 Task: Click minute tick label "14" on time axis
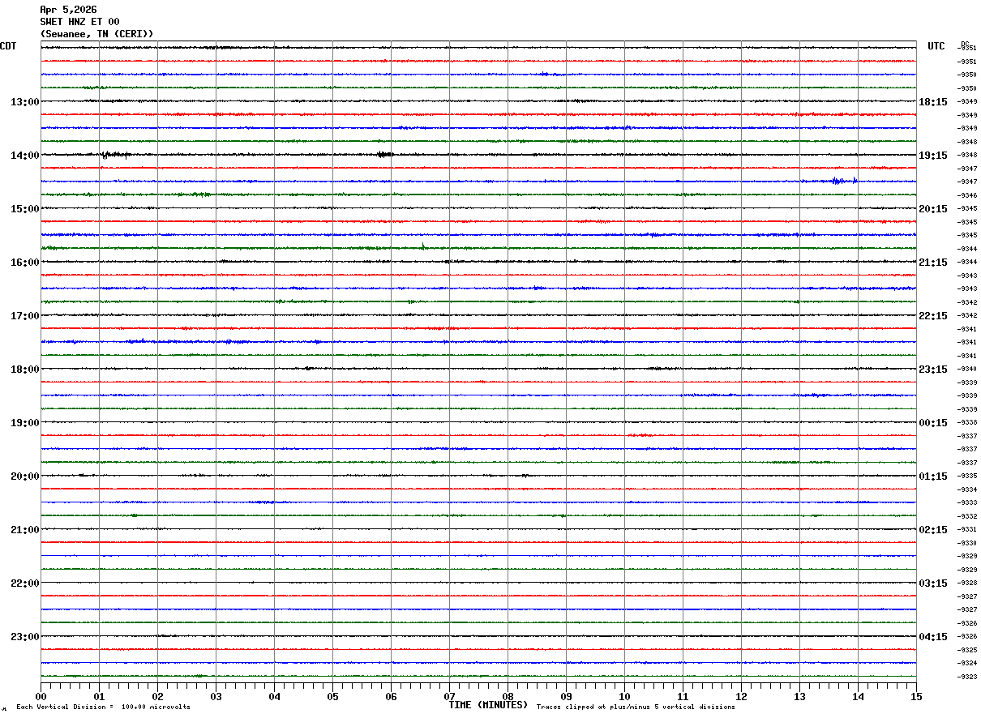click(858, 696)
